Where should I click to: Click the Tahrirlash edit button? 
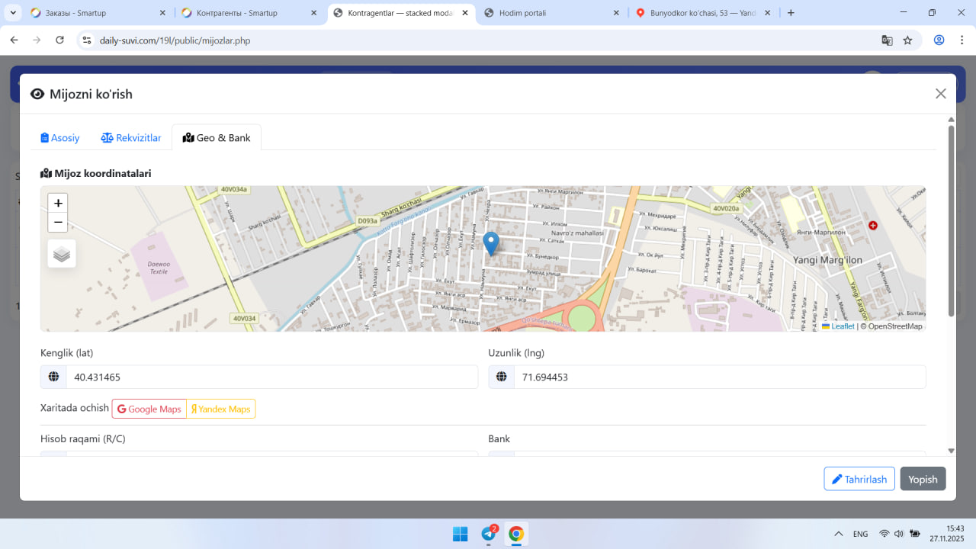(859, 479)
